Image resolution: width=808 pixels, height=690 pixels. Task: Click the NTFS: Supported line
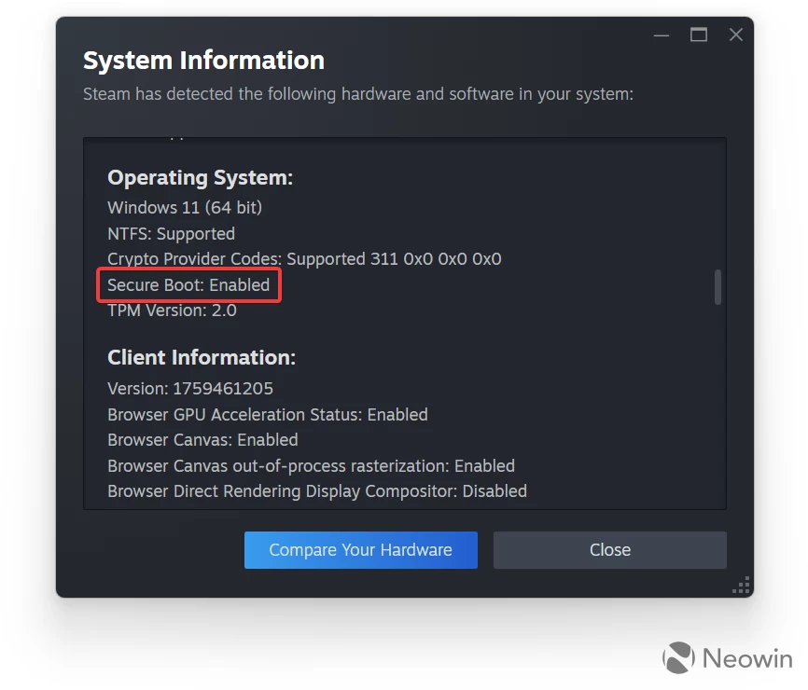(171, 233)
